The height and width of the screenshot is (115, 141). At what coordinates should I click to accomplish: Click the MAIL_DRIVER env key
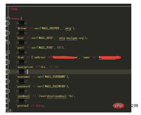click(51, 28)
